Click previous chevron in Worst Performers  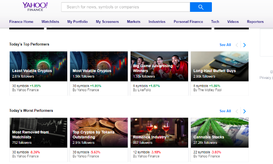pos(237,111)
